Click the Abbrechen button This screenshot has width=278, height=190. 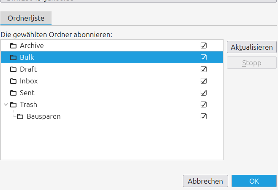point(205,181)
